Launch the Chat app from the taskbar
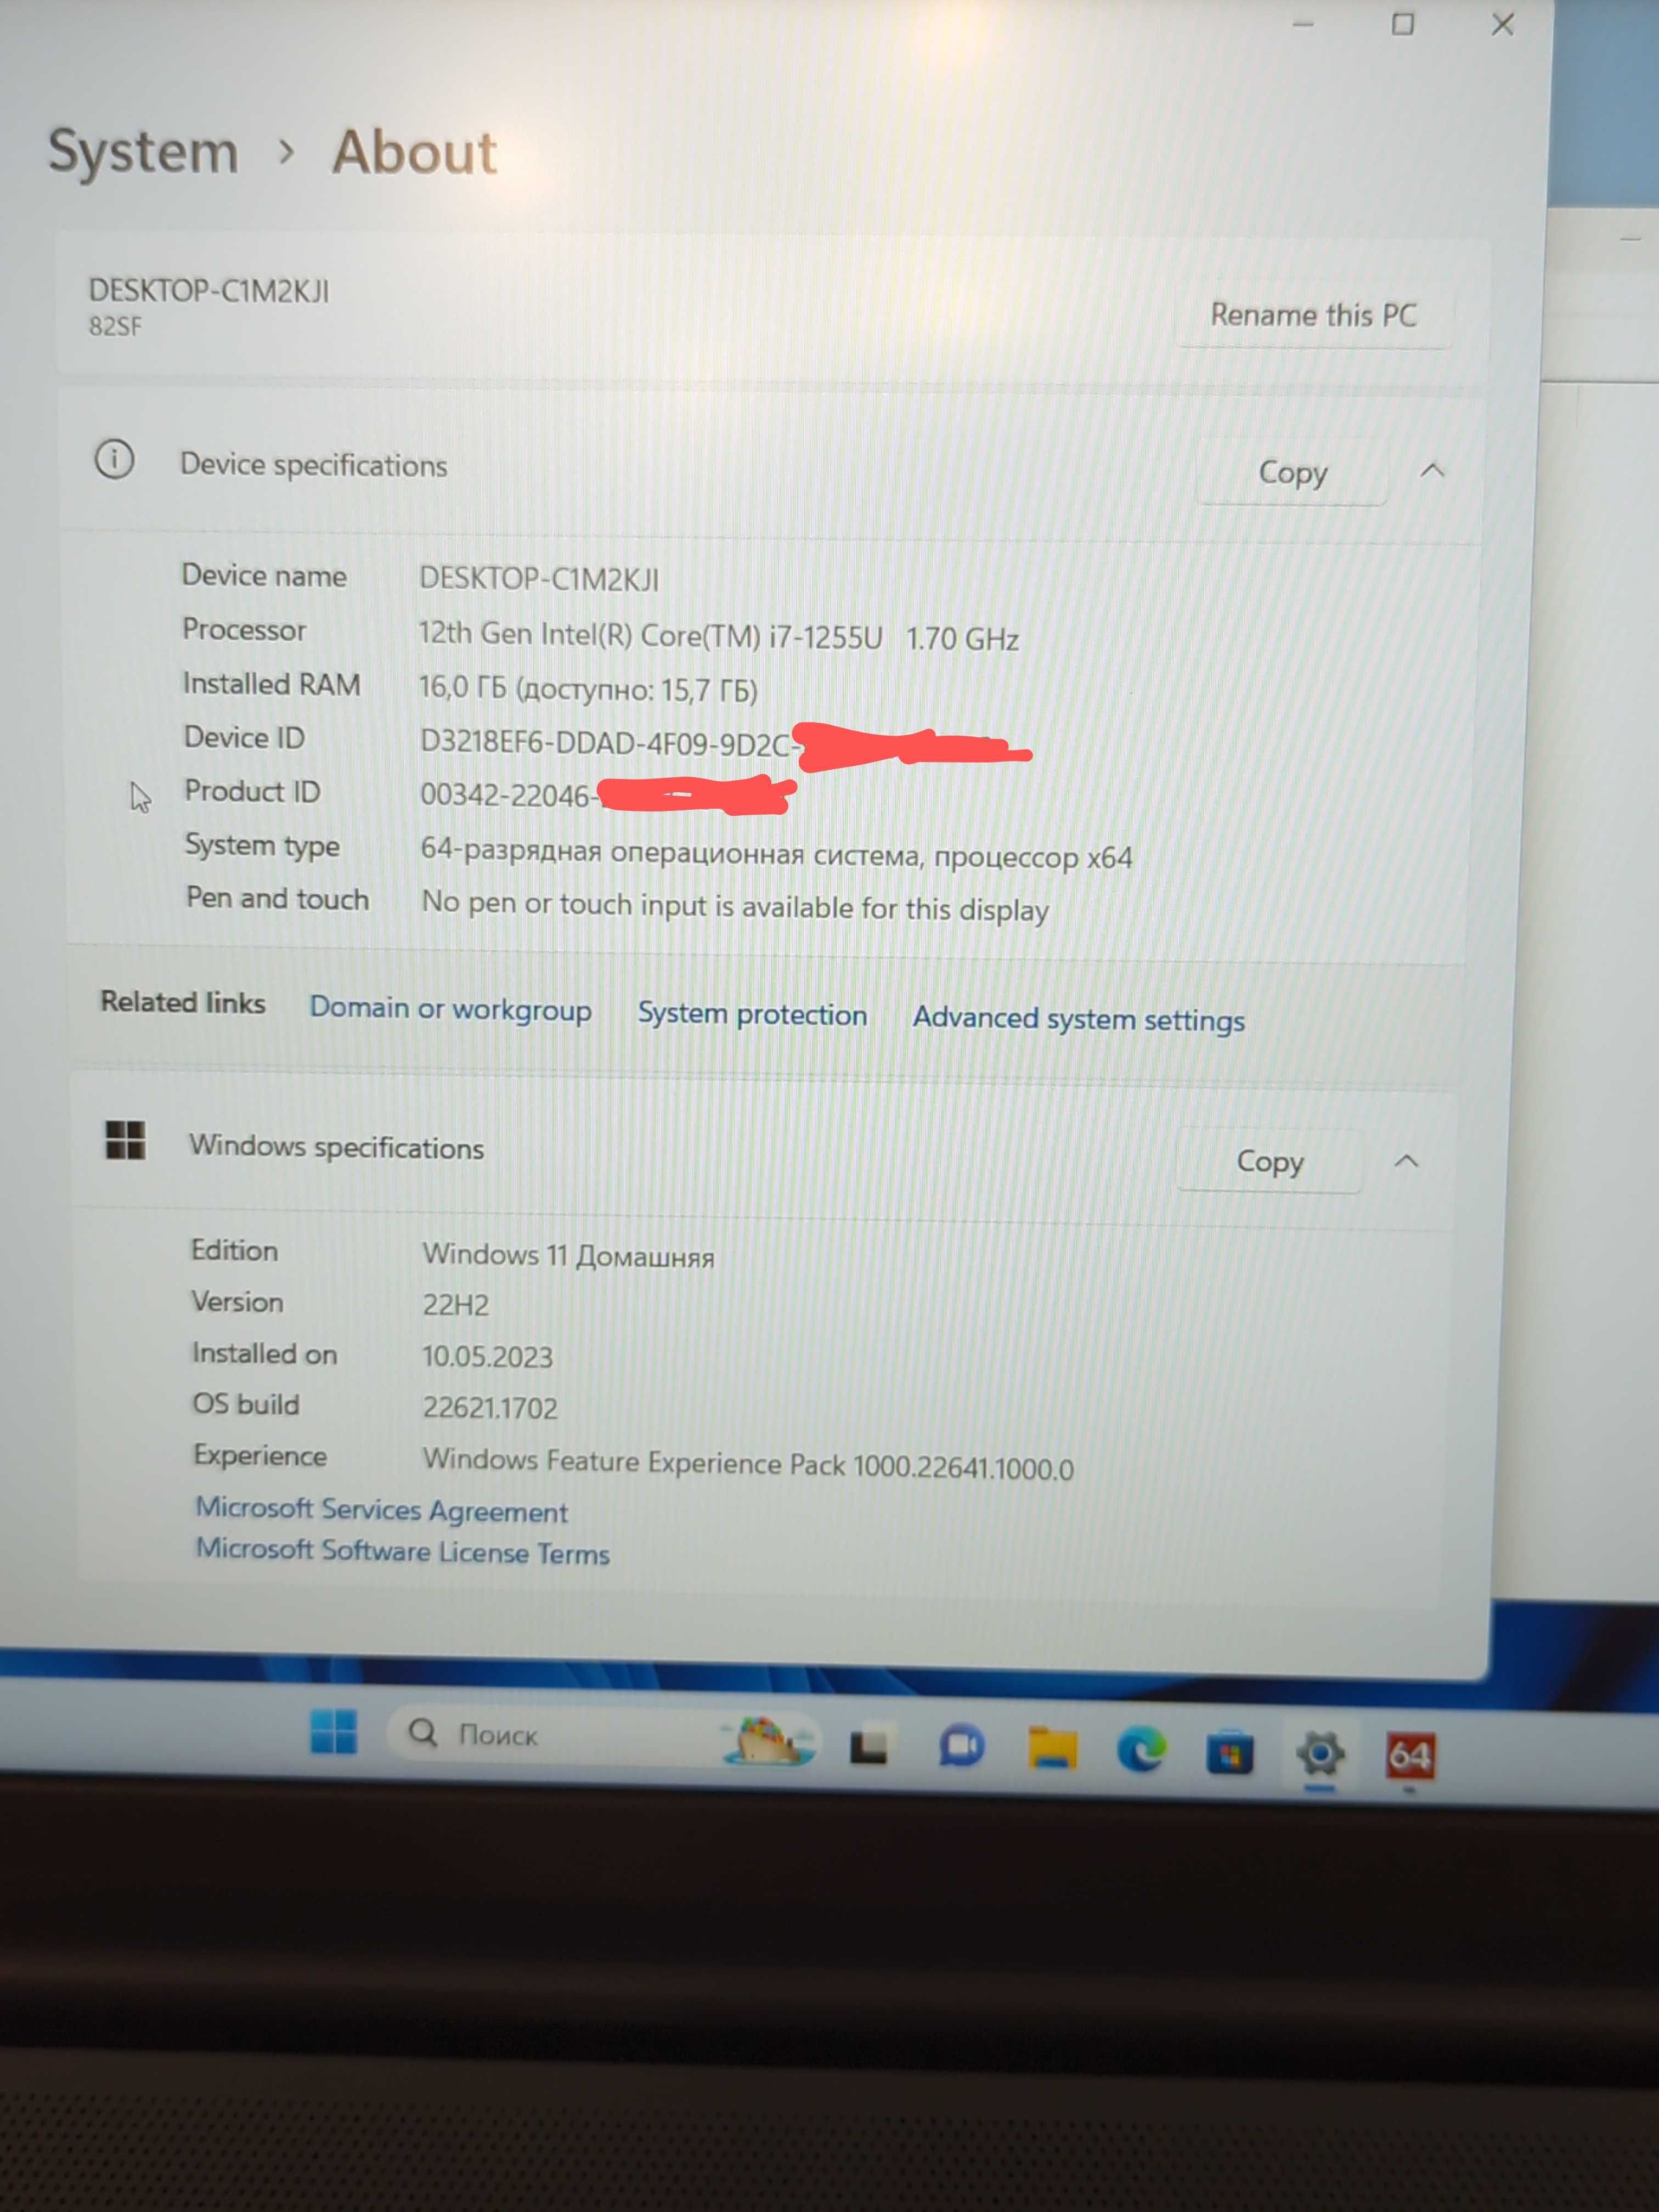The height and width of the screenshot is (2212, 1659). pyautogui.click(x=961, y=1746)
